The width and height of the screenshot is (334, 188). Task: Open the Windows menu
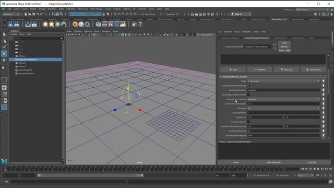point(52,9)
